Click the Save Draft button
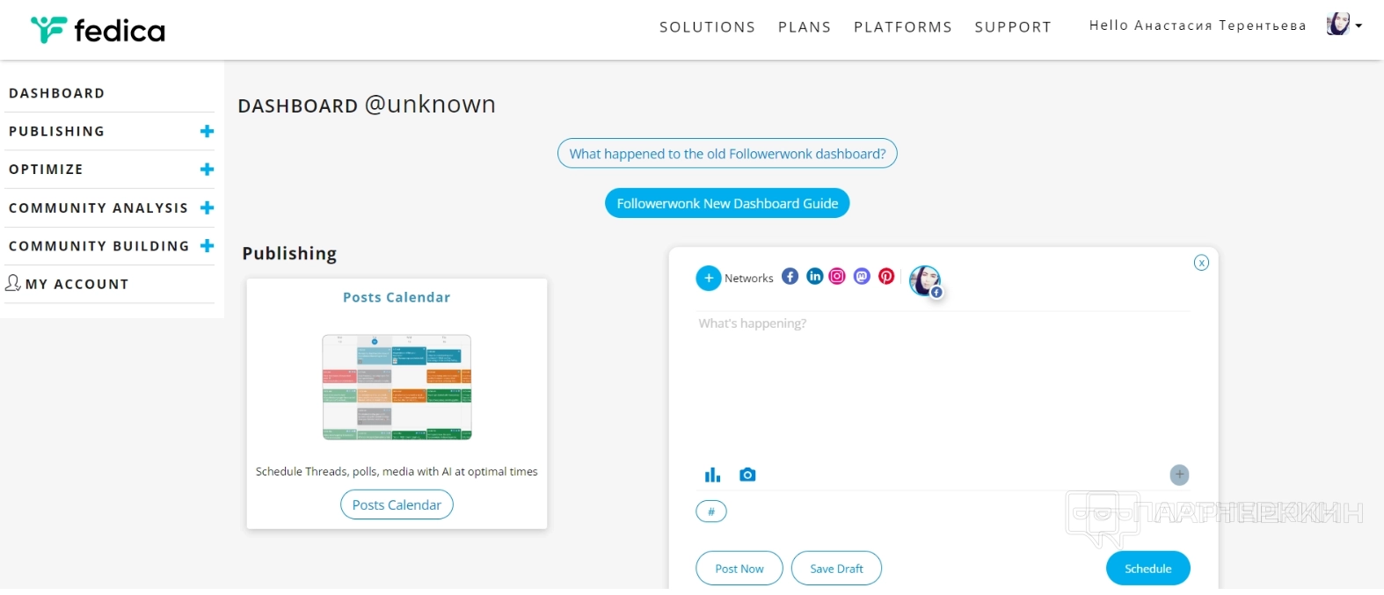Screen dimensions: 1384x595 pos(836,569)
